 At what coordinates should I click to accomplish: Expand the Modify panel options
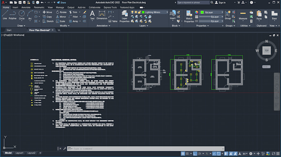tap(64, 26)
